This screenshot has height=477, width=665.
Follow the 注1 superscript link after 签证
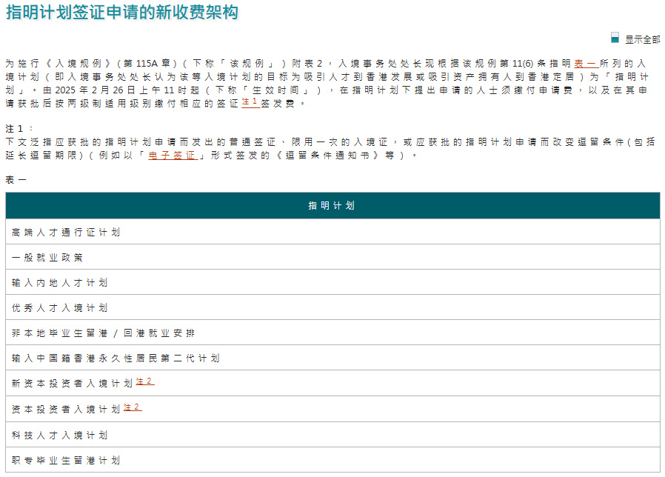pos(250,102)
